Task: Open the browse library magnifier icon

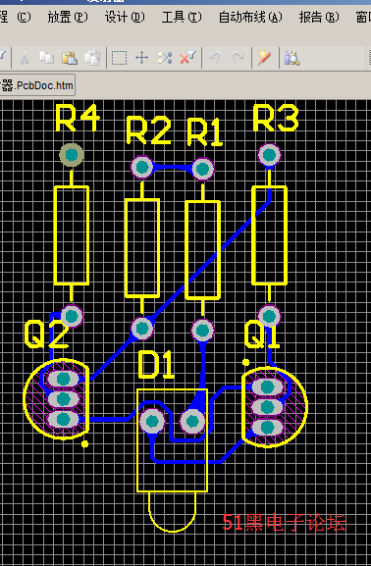Action: pos(291,58)
